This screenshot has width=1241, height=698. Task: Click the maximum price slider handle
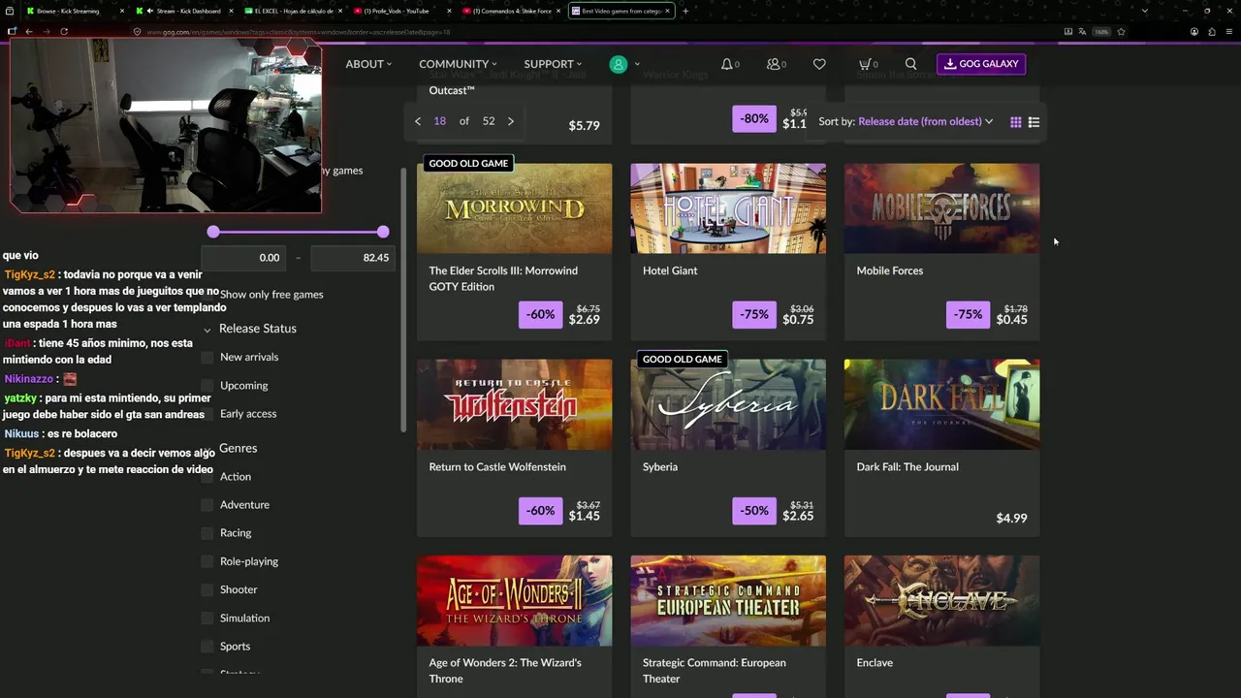(x=383, y=232)
